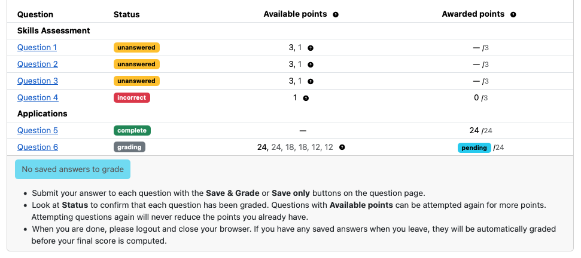Screen dimensions: 581x258
Task: Click help icon beside Available points header
Action: 336,15
